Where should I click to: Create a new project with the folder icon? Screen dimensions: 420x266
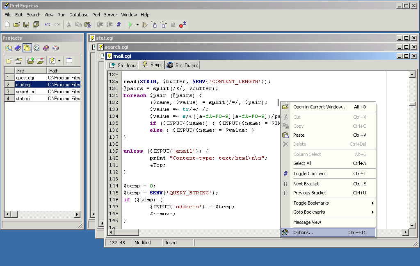pyautogui.click(x=9, y=60)
